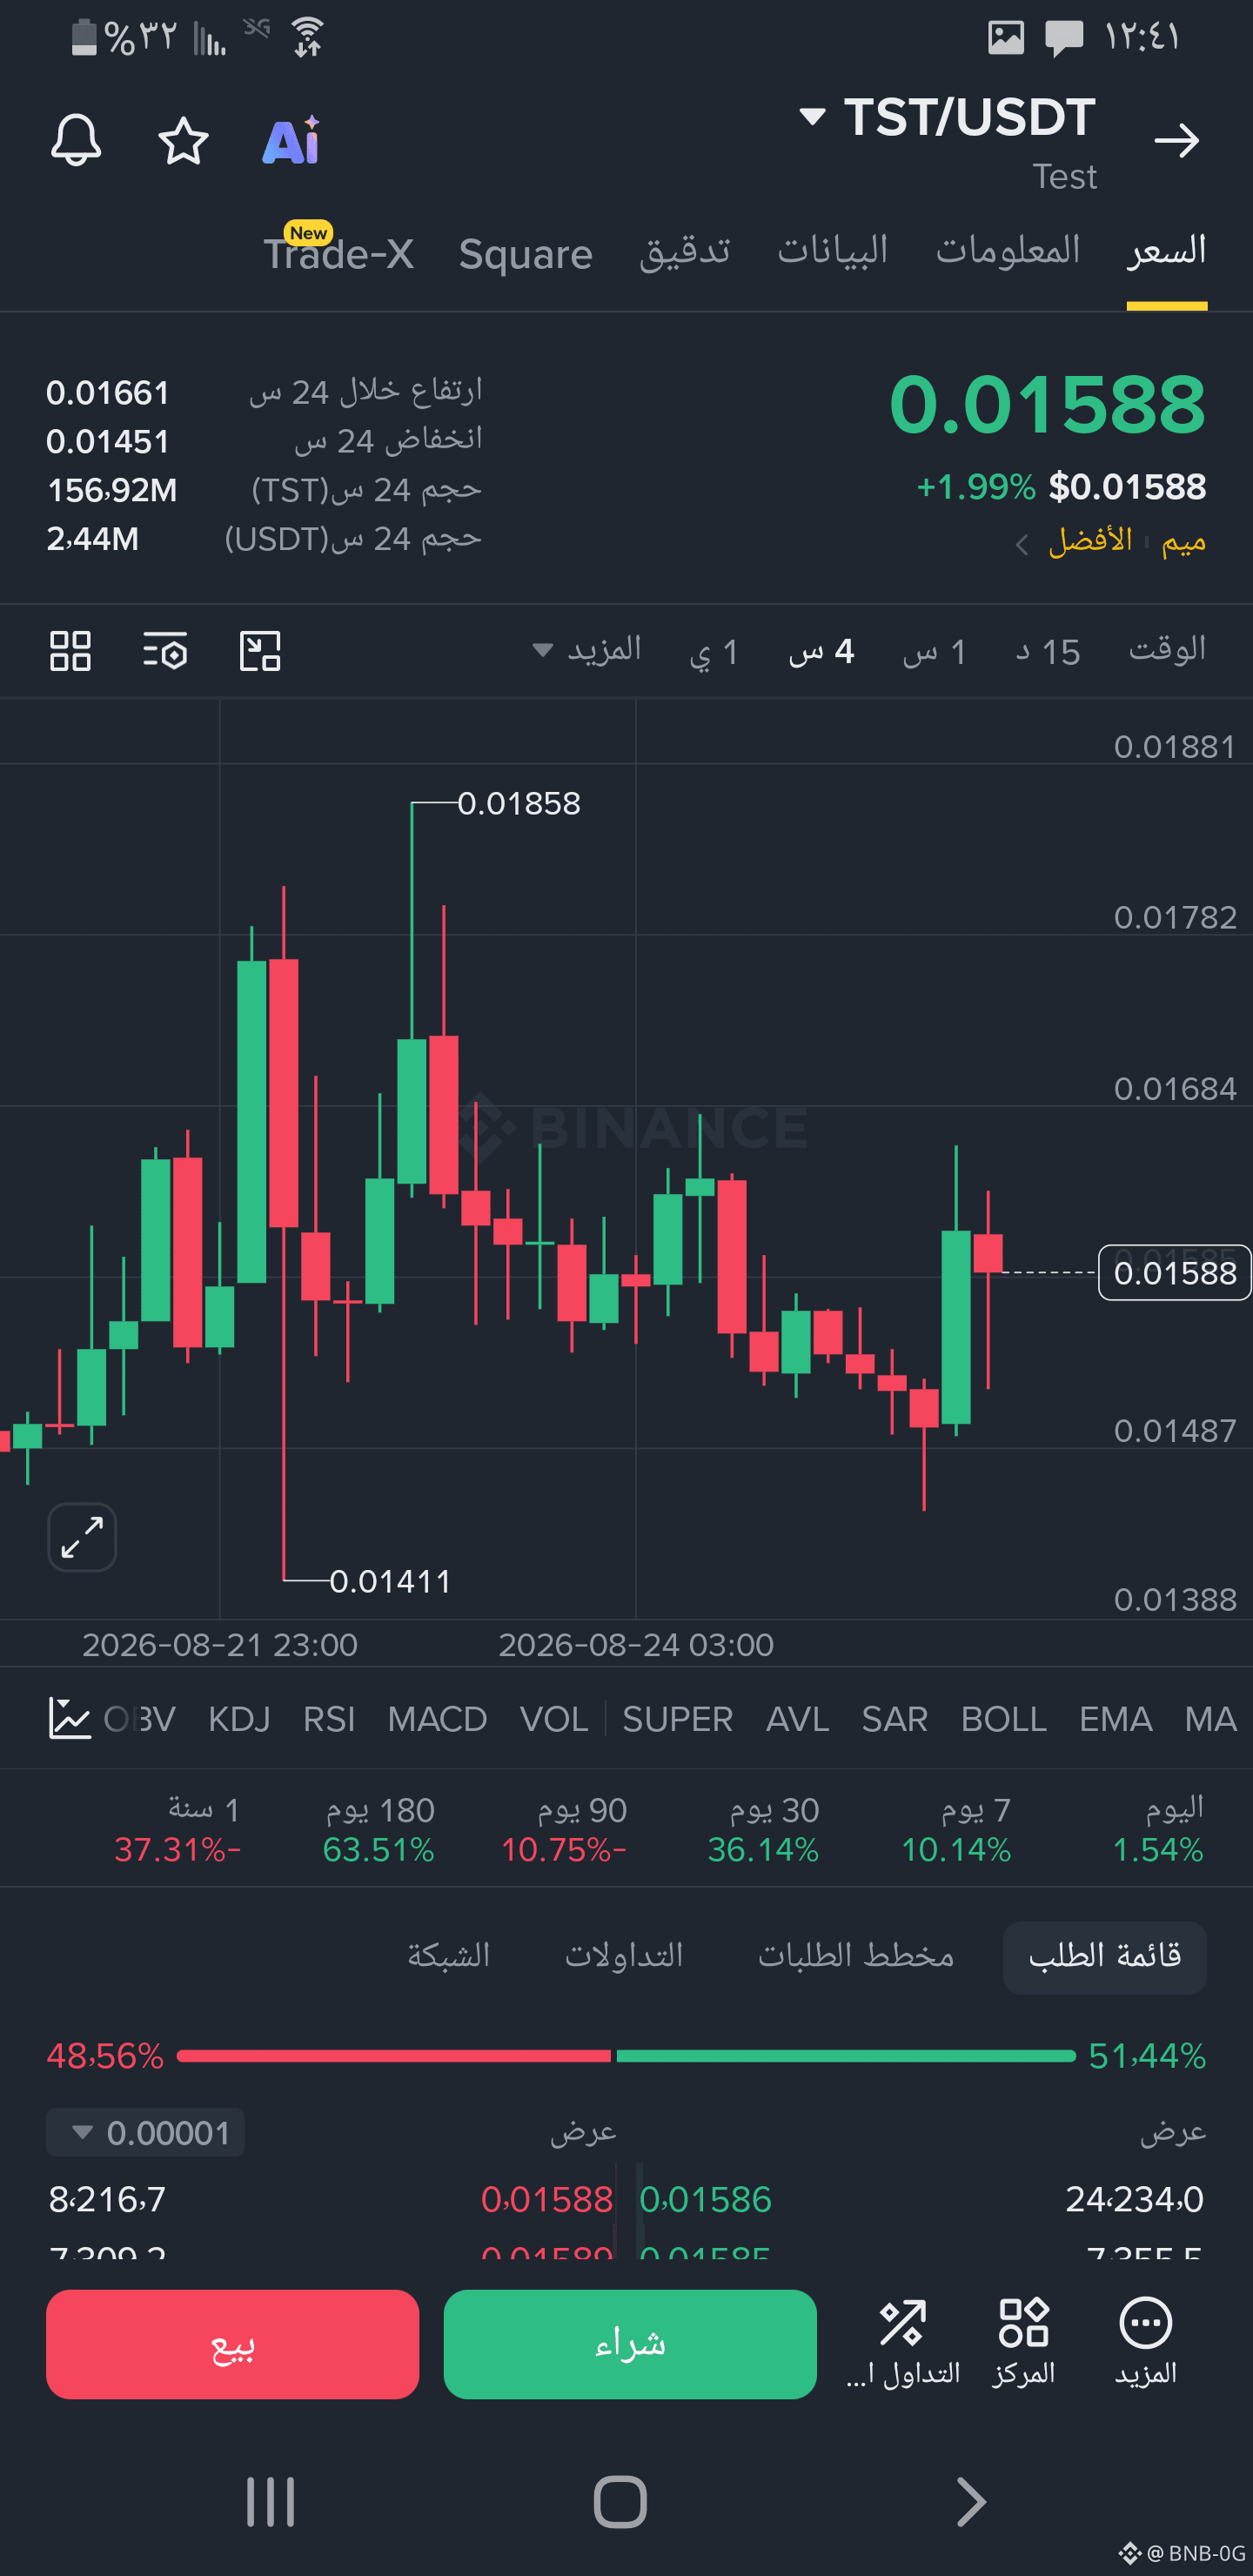Image resolution: width=1253 pixels, height=2576 pixels.
Task: Tap ask price 0.01588 in order book
Action: click(x=546, y=2200)
